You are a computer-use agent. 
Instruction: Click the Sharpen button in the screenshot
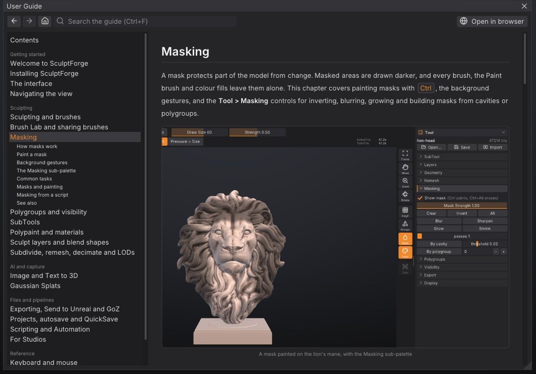pos(485,221)
